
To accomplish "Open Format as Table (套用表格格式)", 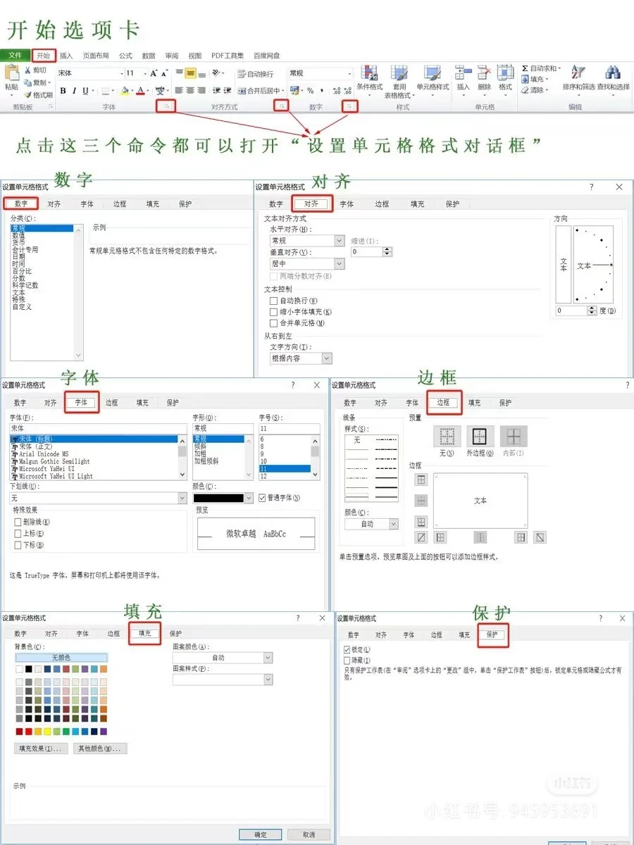I will click(x=399, y=81).
